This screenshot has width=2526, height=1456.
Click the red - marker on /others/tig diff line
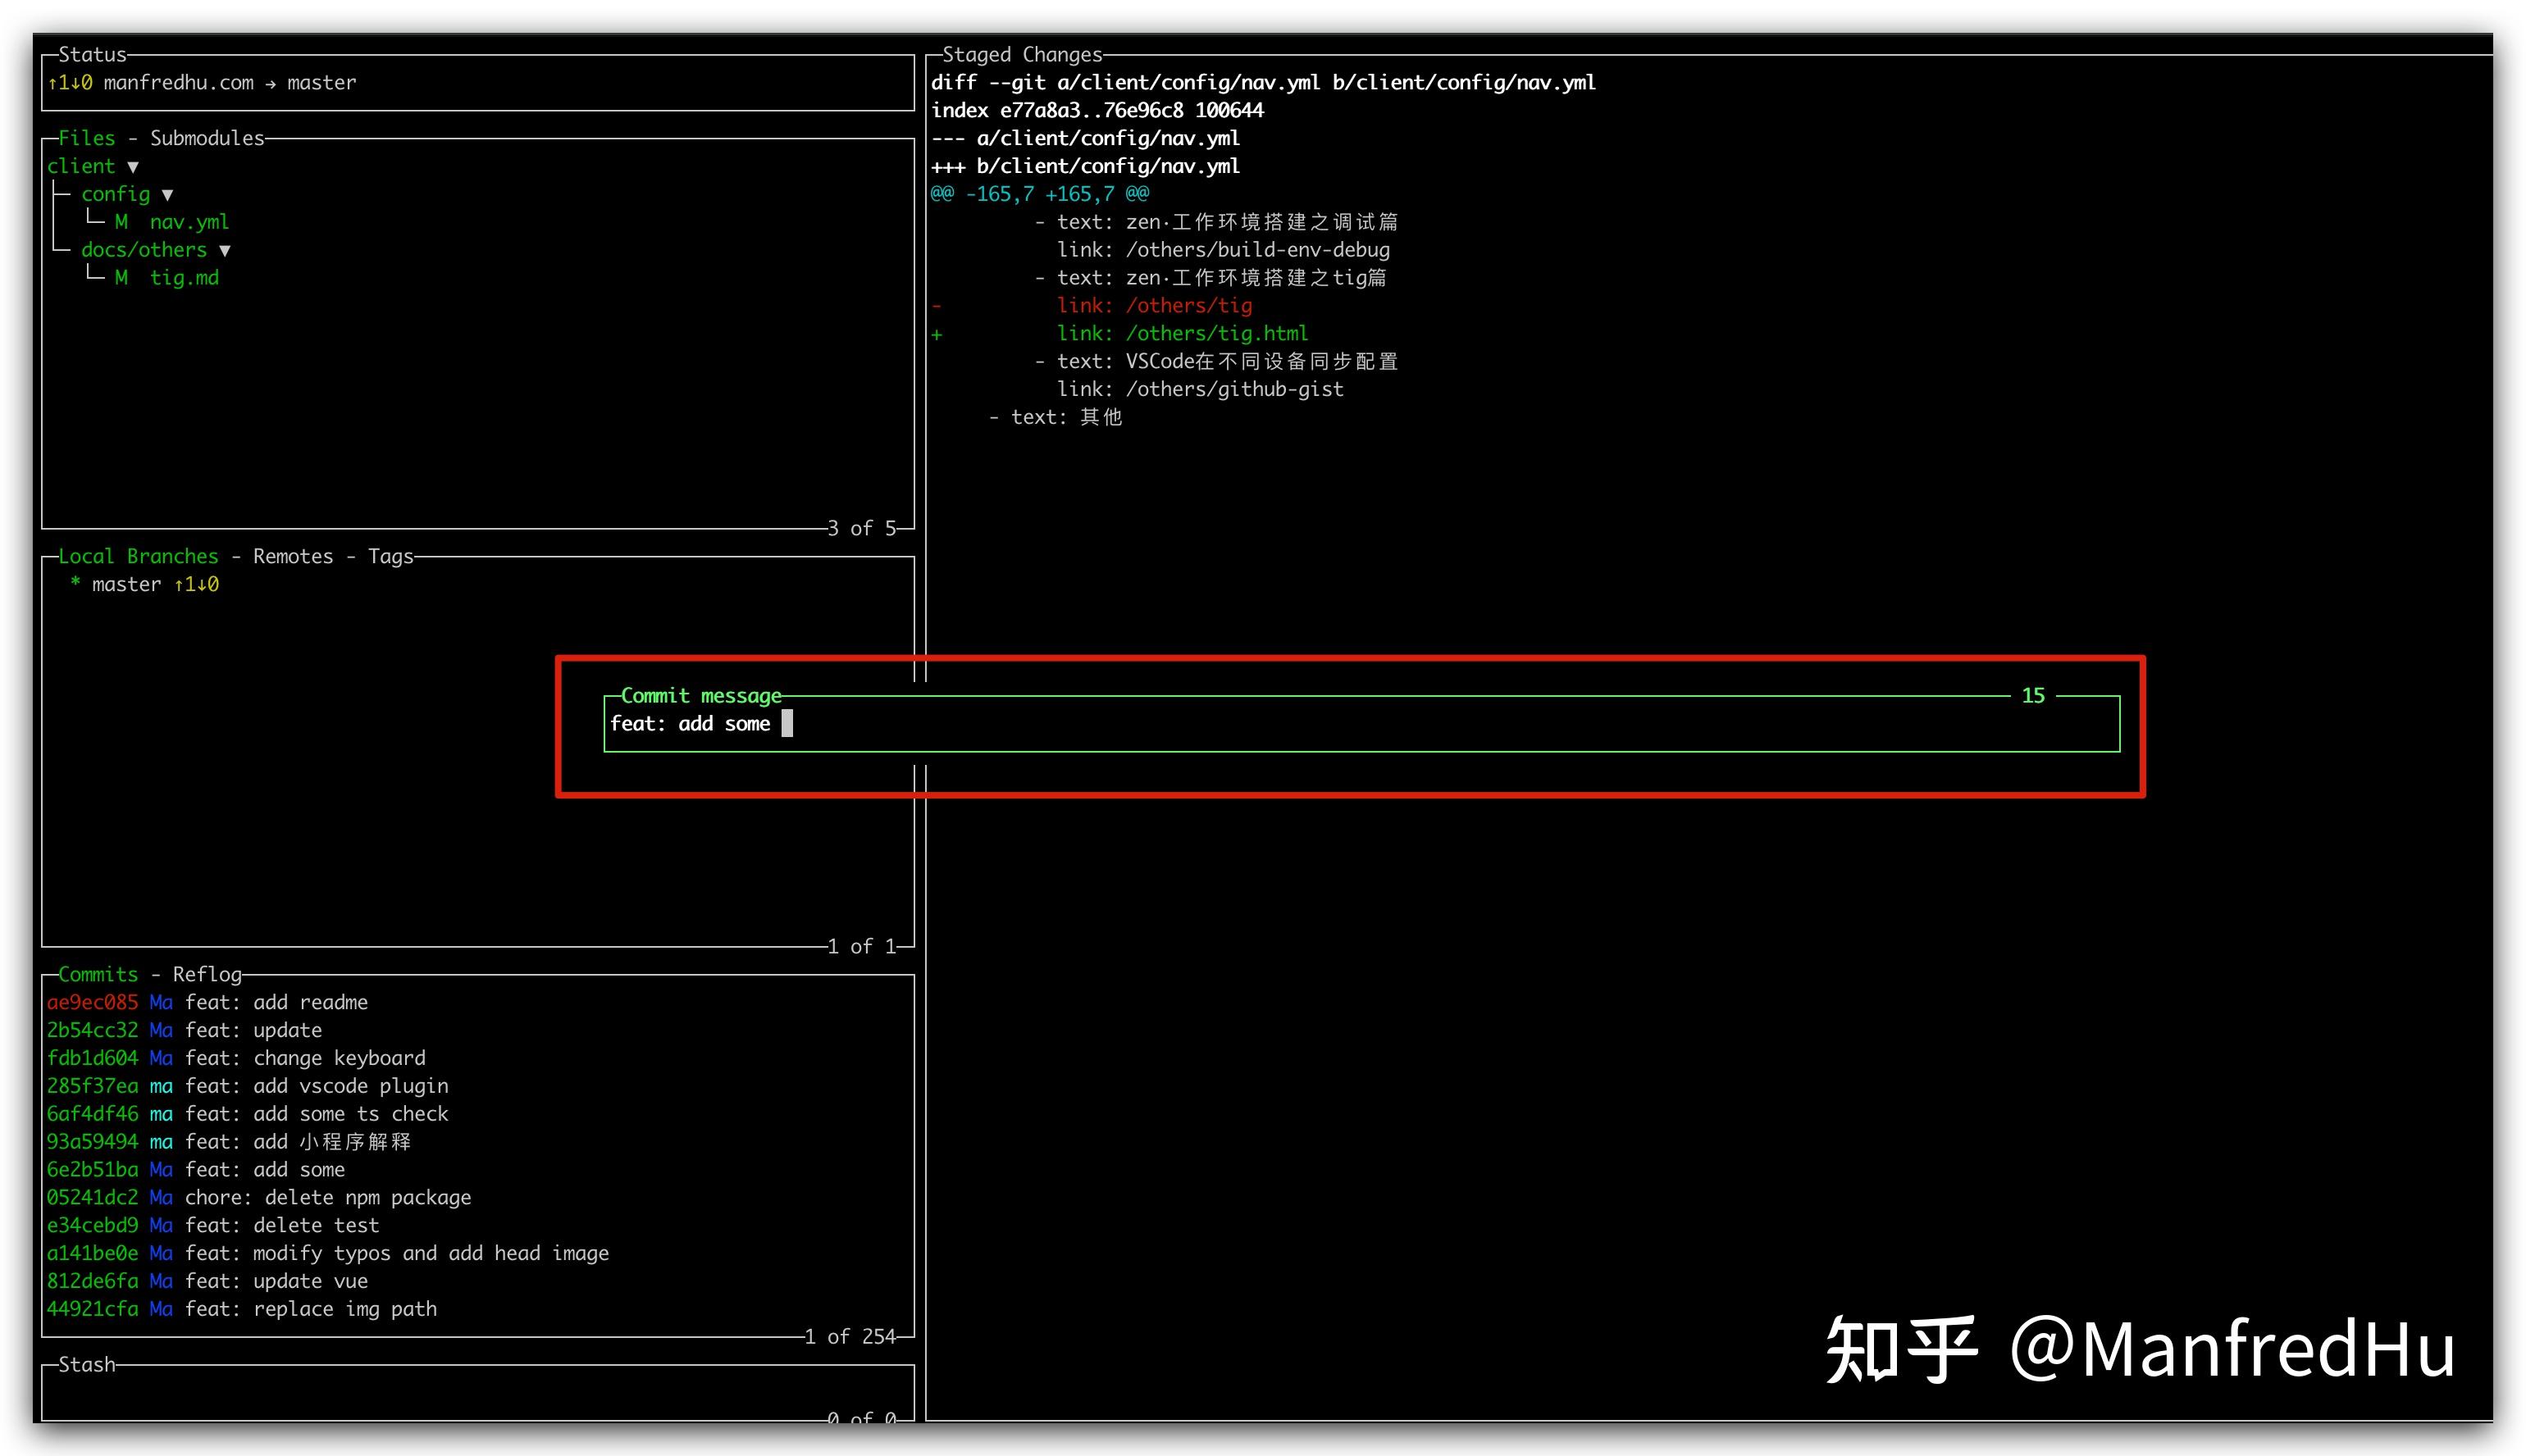coord(937,305)
